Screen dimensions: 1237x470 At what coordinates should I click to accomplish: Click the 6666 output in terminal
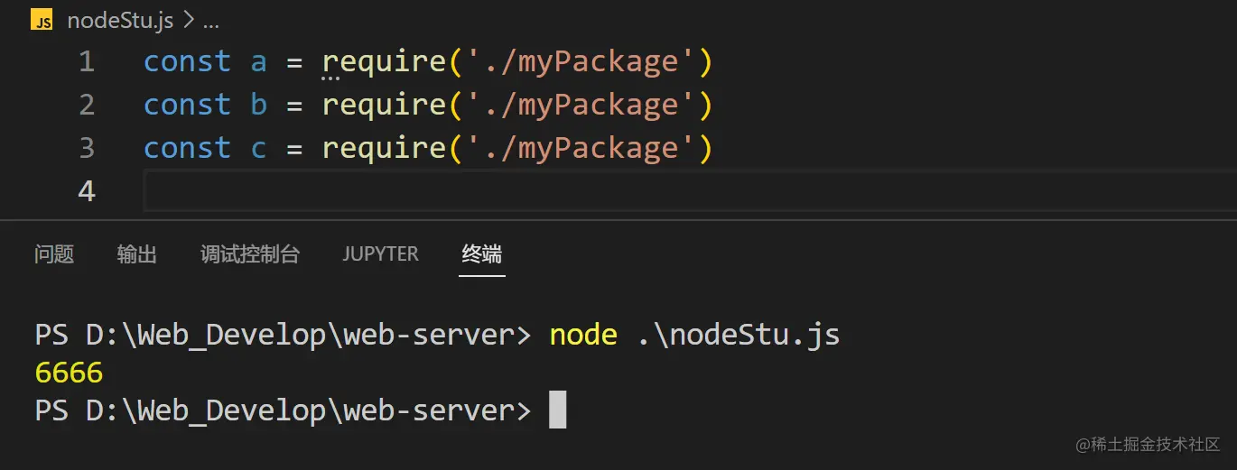[69, 373]
